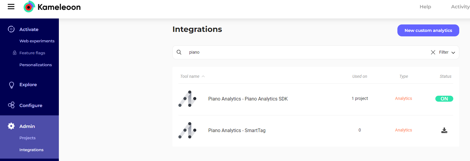The width and height of the screenshot is (470, 161).
Task: Click the Piano Analytics SDK logo
Action: (188, 99)
